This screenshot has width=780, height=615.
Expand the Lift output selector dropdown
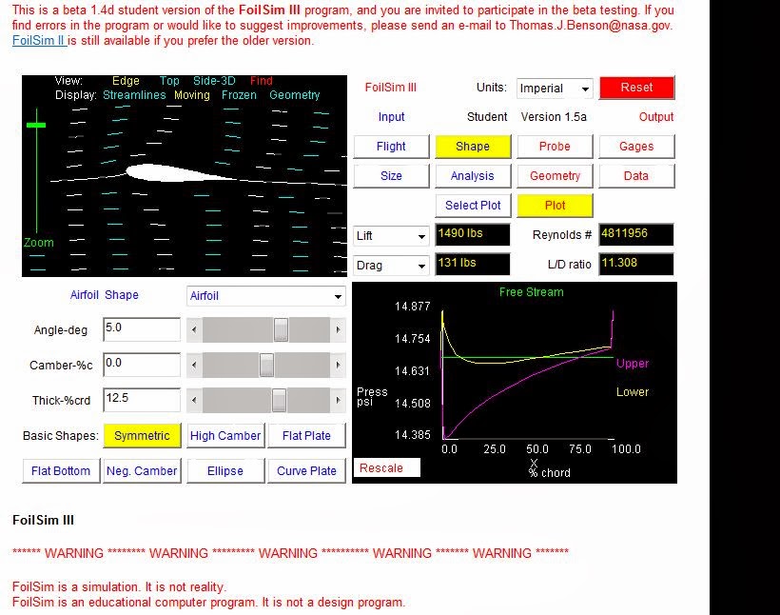pos(390,234)
